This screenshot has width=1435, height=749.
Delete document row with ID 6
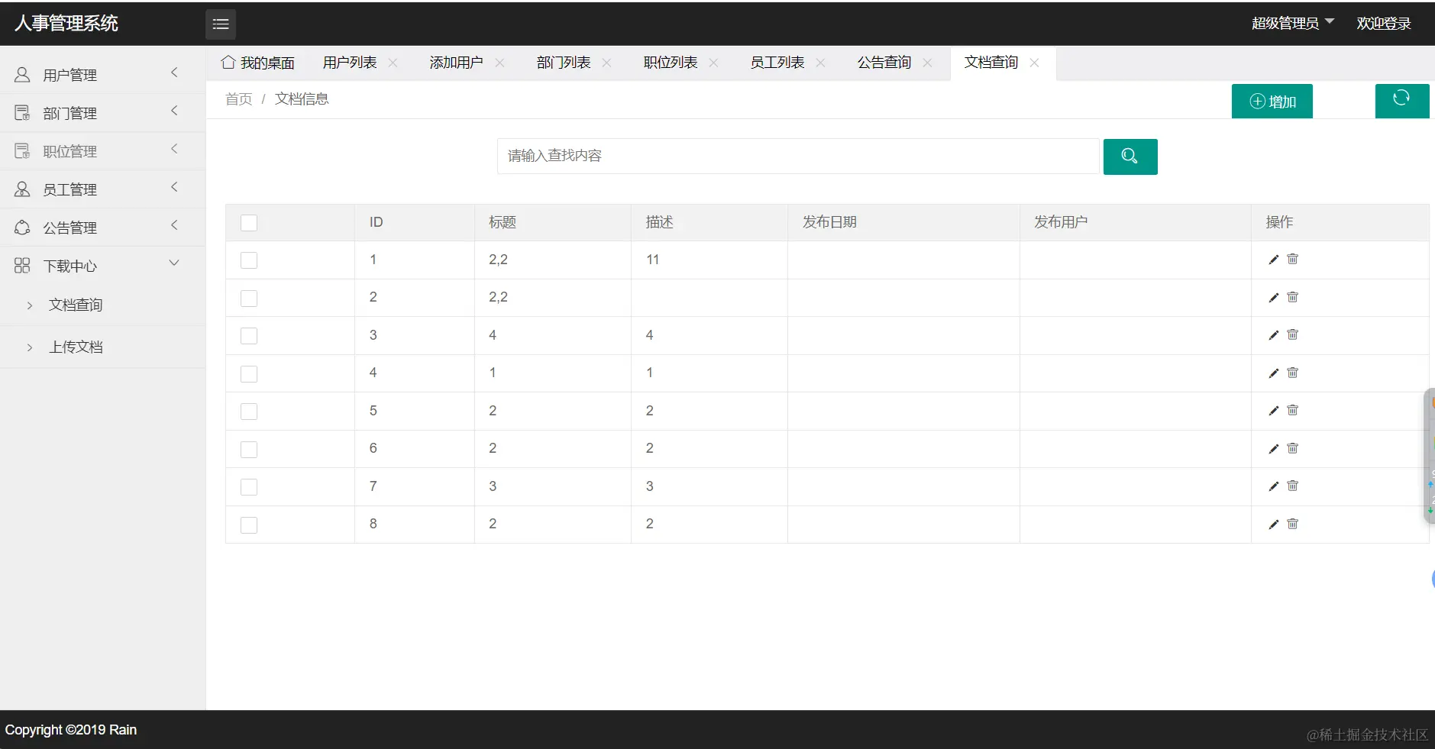pos(1292,448)
